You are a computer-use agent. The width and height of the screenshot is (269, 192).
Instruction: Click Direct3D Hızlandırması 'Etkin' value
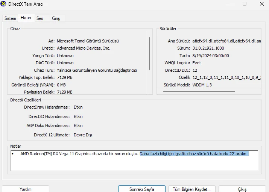(x=78, y=116)
